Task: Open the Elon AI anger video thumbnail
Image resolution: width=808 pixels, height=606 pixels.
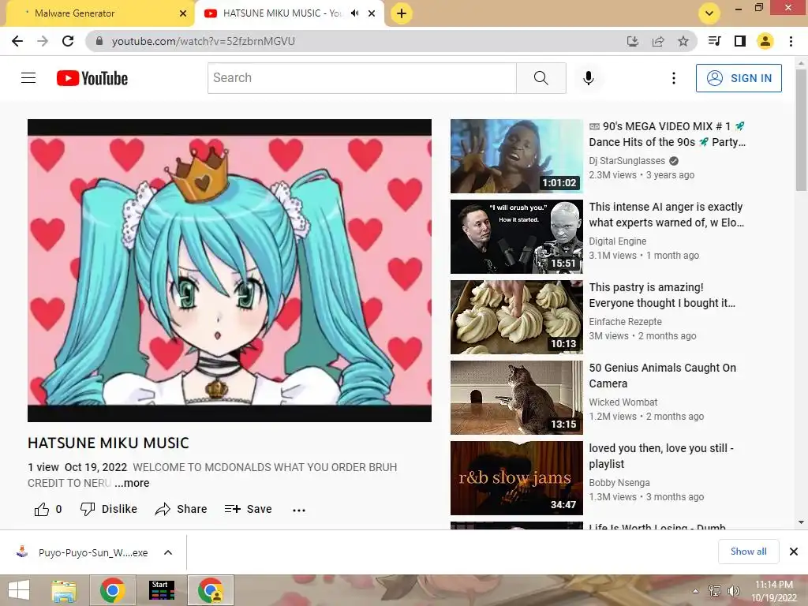Action: click(516, 237)
